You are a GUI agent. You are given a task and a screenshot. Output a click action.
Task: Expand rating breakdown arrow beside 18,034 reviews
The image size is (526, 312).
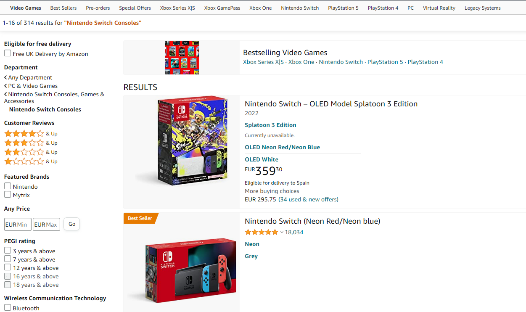(282, 233)
